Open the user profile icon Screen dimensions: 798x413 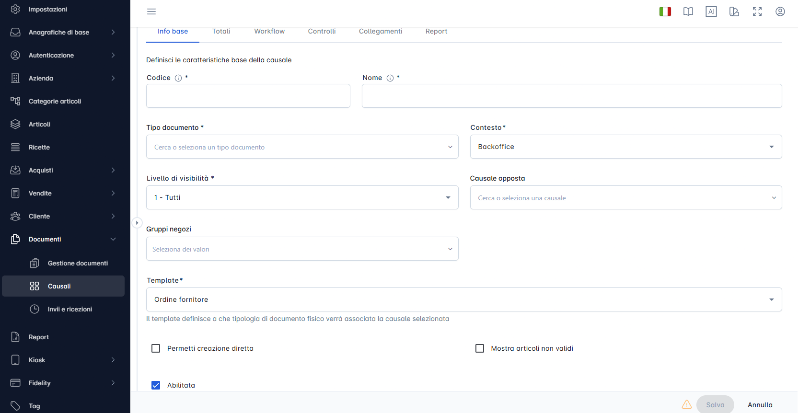[780, 11]
